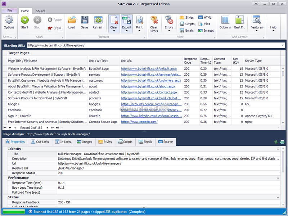This screenshot has height=216, width=288.
Task: Go to previous record in navigator
Action: click(15, 127)
